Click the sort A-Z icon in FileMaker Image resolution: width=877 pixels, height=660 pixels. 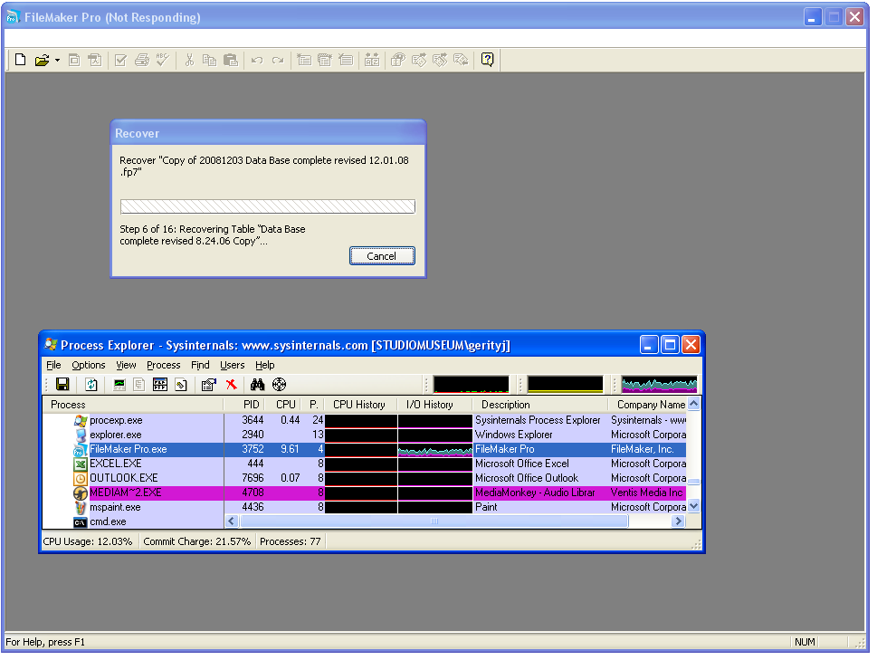point(372,60)
